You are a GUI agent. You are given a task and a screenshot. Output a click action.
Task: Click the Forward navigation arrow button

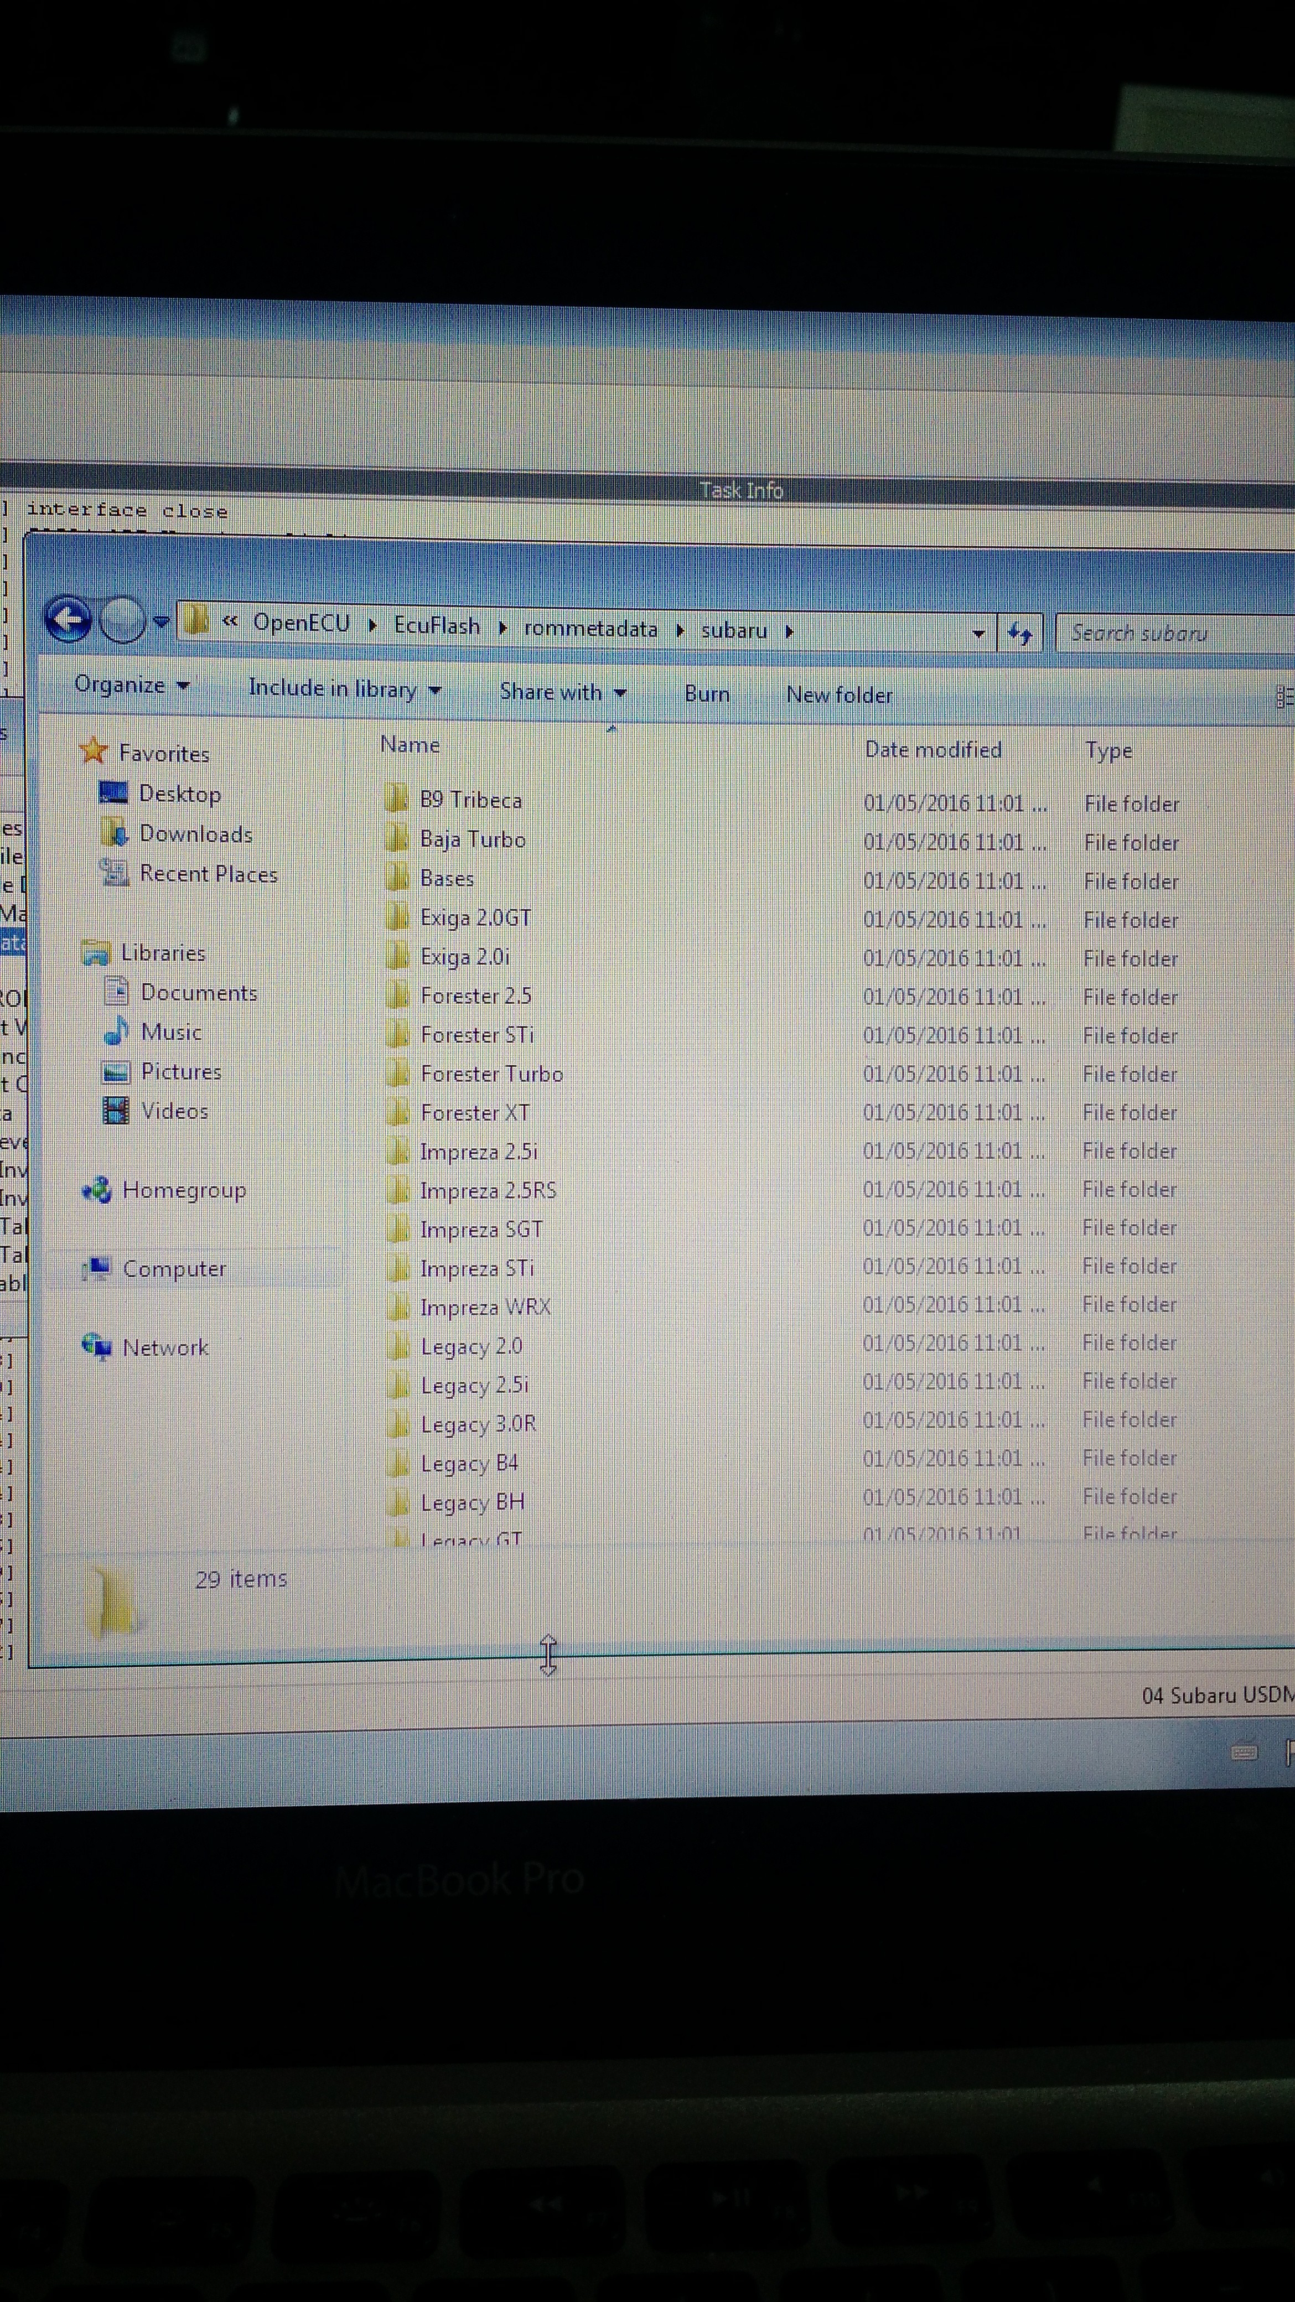click(x=122, y=619)
